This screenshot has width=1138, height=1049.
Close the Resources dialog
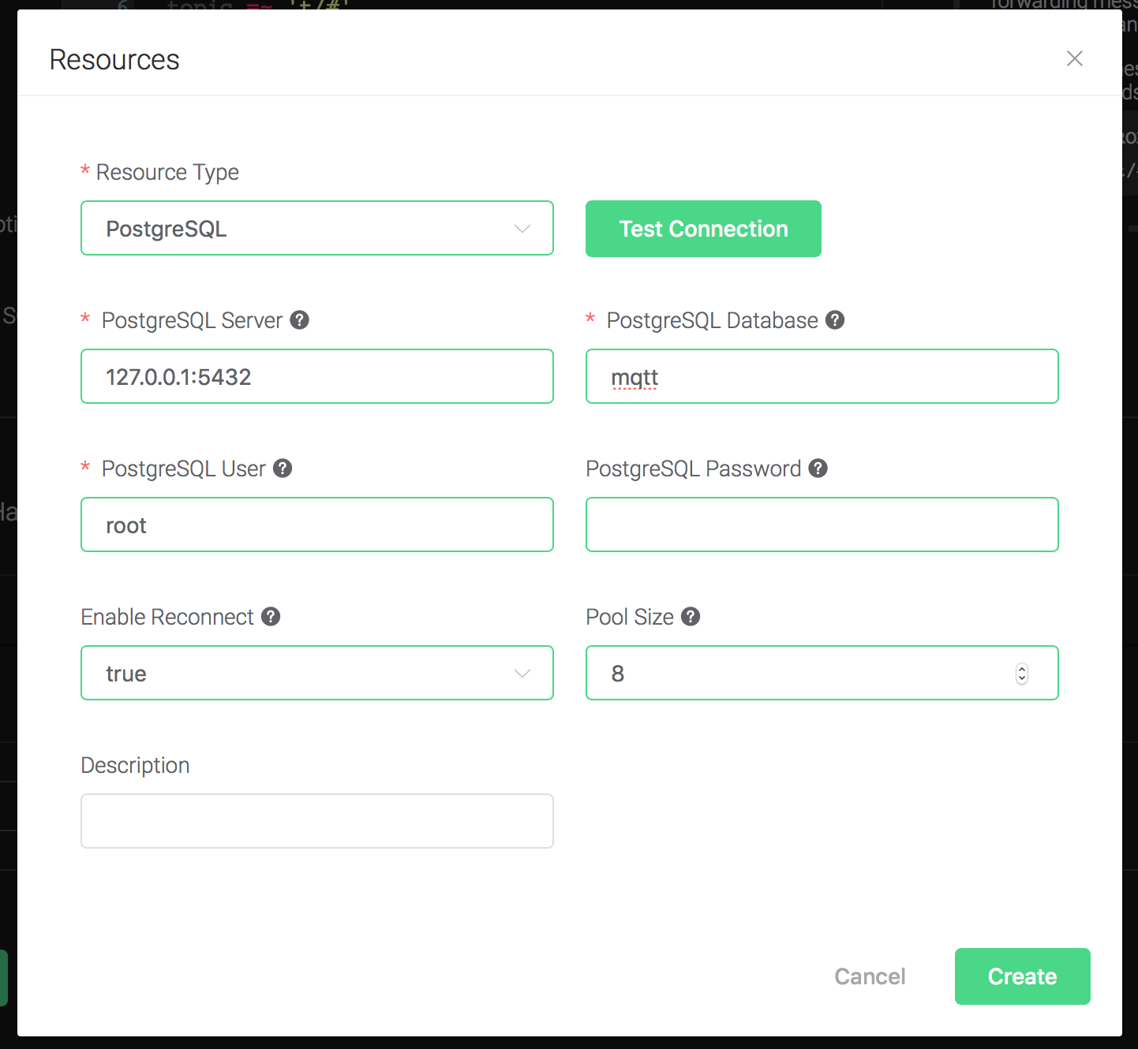[1074, 58]
